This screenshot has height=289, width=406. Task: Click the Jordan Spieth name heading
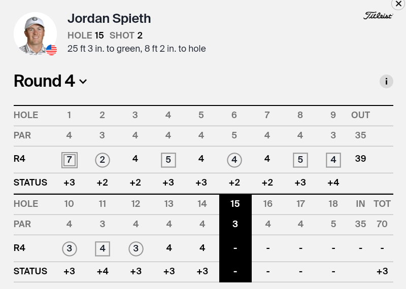109,19
